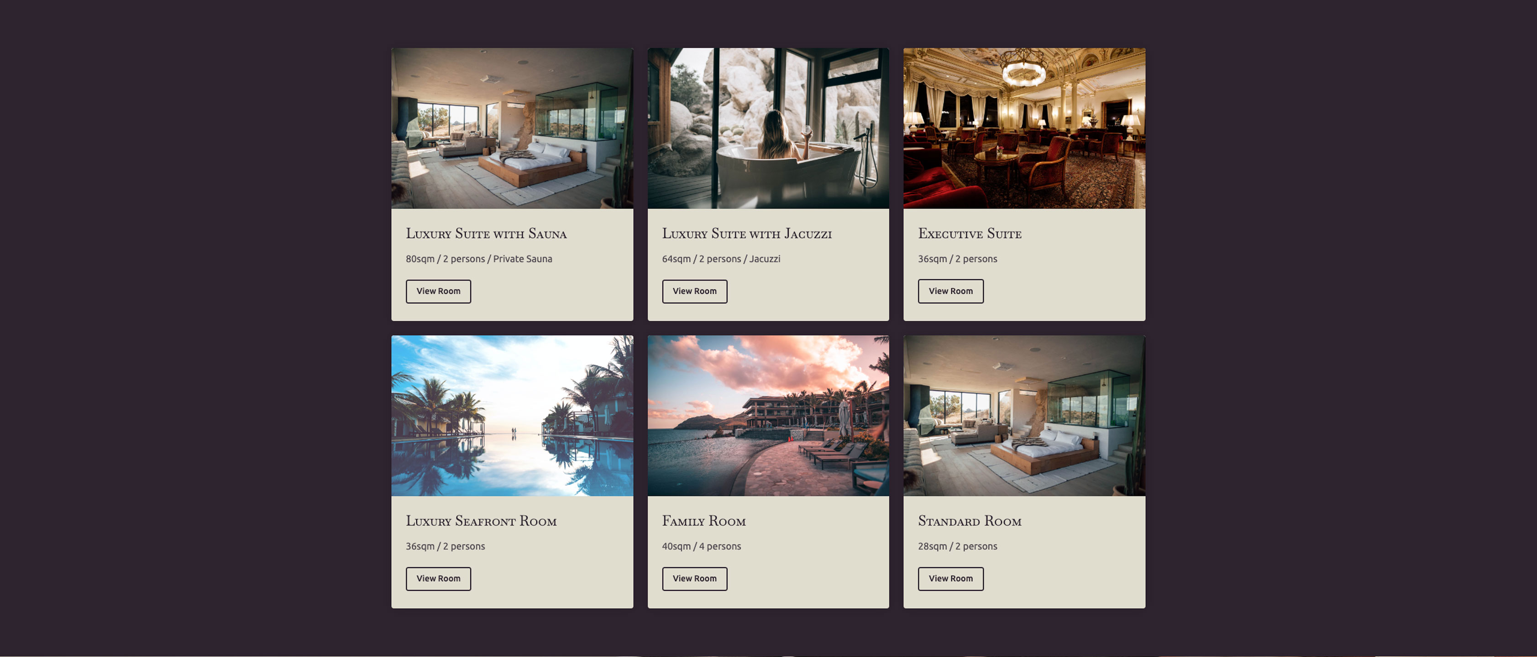Click the Luxury Suite with Jacuzzi title
Screen dimensions: 1537x657
746,234
